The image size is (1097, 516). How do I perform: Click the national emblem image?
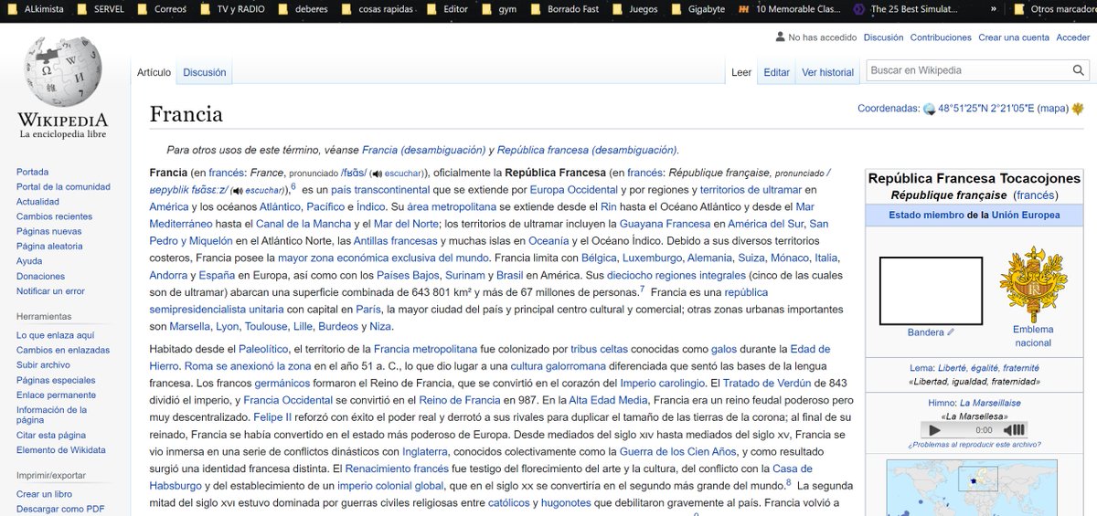click(1033, 285)
